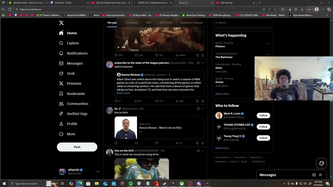Open new browser tab
The height and width of the screenshot is (187, 333).
(x=259, y=3)
